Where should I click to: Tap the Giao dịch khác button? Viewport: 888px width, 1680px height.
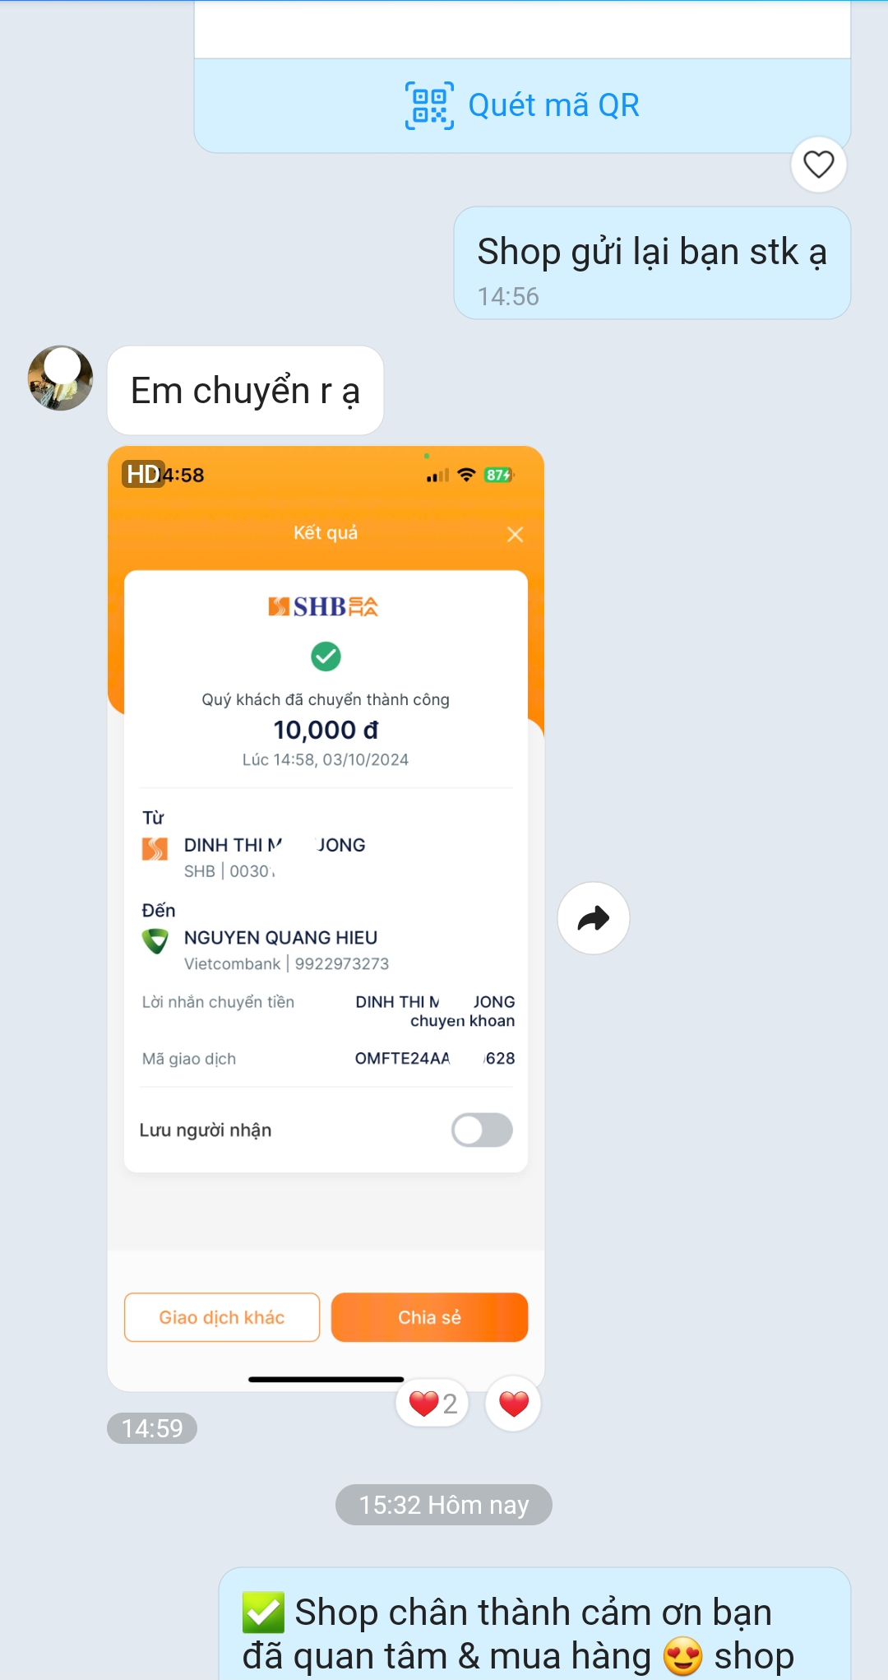coord(222,1317)
